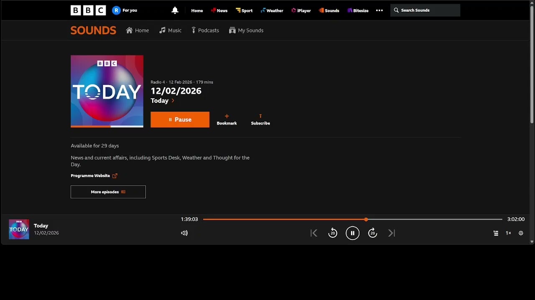Open notifications bell
Image resolution: width=535 pixels, height=300 pixels.
click(x=175, y=10)
